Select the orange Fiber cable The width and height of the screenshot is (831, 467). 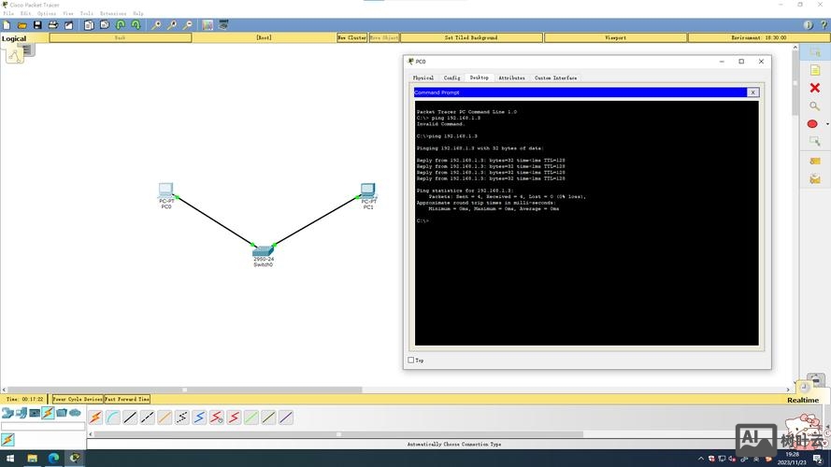click(165, 417)
